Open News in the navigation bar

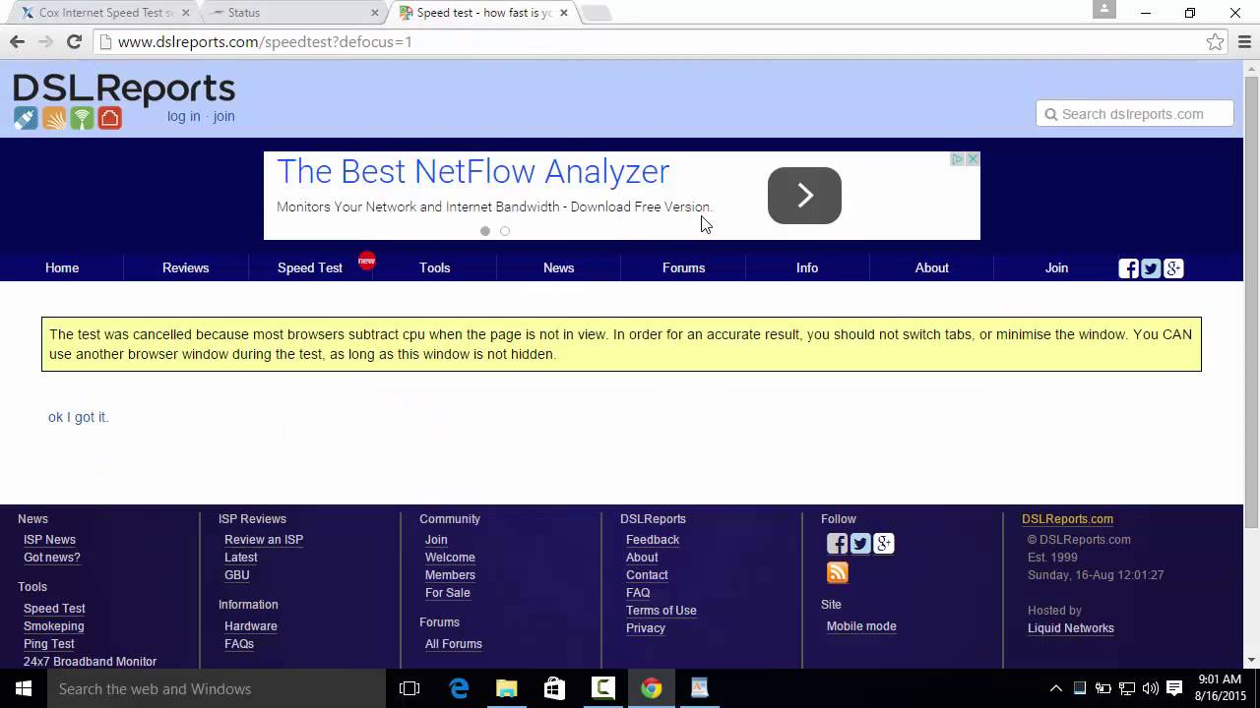[558, 267]
